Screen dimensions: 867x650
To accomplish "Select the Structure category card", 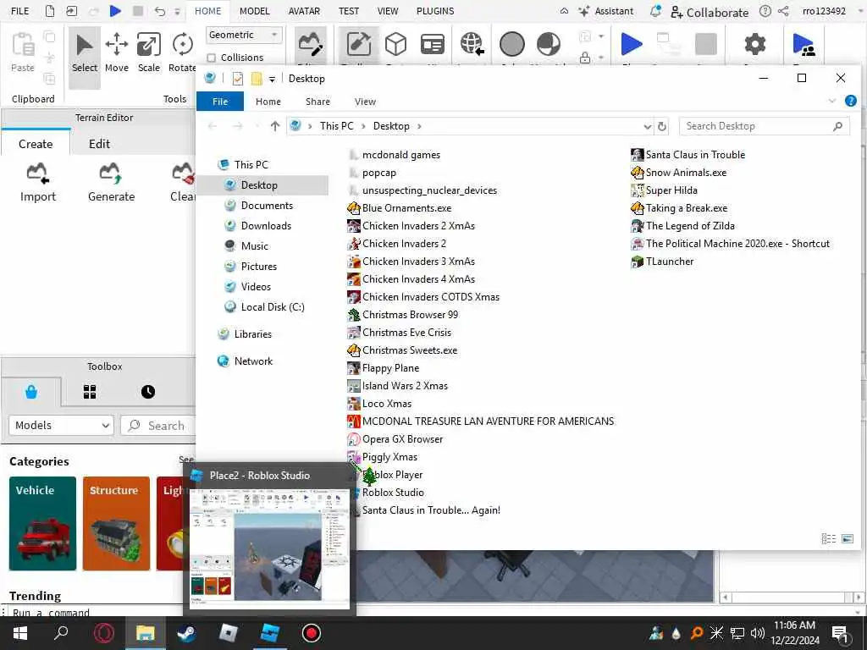I will (116, 523).
